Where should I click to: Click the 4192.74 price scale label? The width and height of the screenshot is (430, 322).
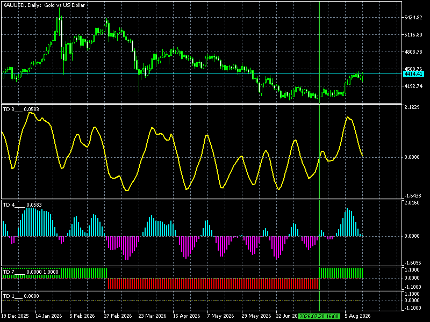(x=413, y=86)
